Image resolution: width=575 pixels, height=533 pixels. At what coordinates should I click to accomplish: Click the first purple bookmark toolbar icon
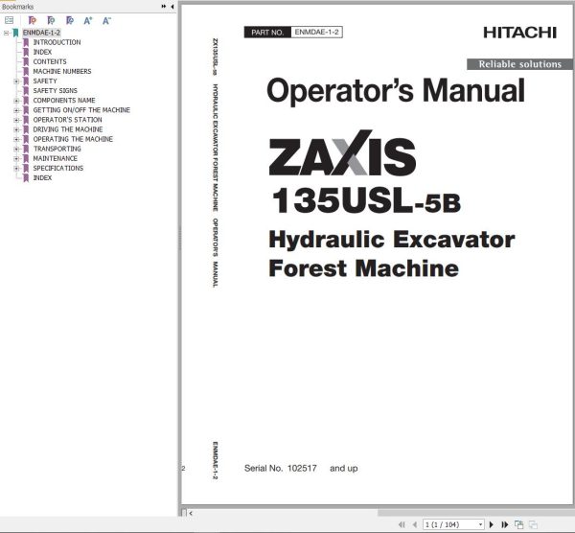tap(33, 20)
